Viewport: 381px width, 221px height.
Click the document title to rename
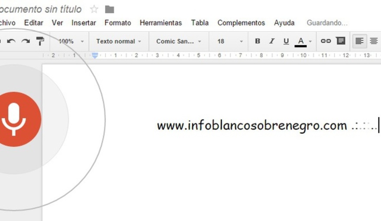40,9
